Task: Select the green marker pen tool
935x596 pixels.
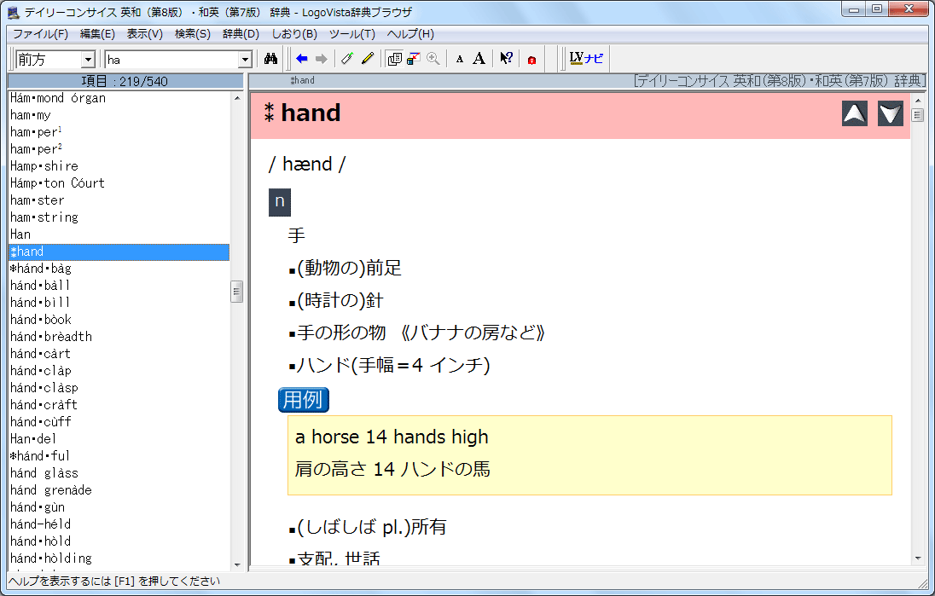Action: [x=346, y=59]
